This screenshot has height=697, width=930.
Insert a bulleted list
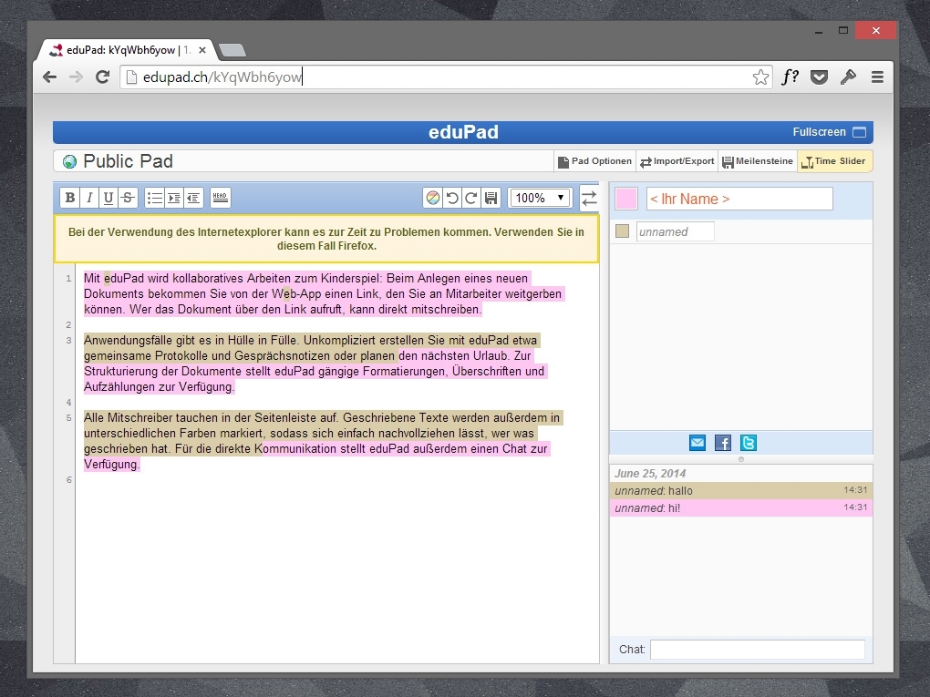coord(155,198)
